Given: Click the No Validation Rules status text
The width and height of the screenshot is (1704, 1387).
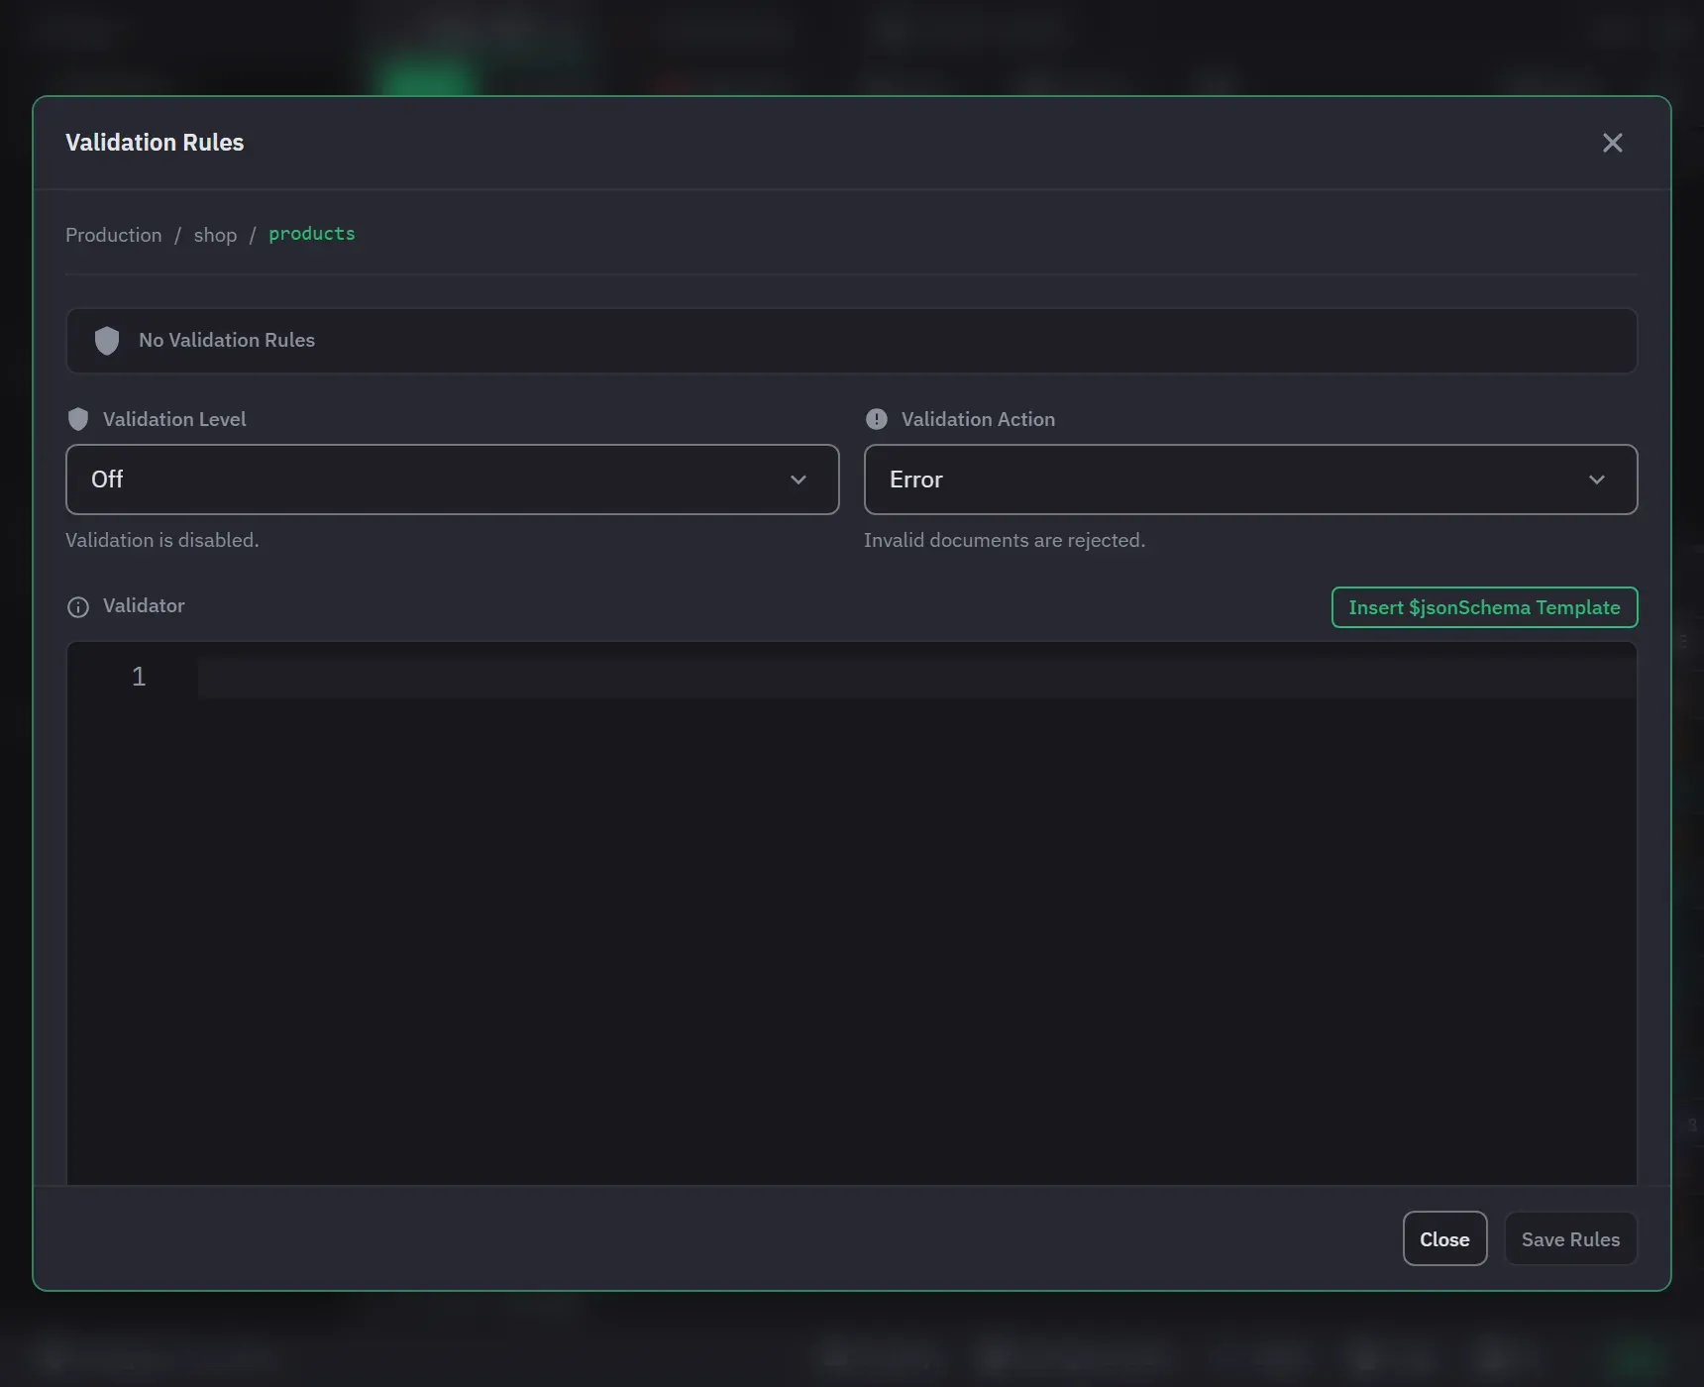Looking at the screenshot, I should tap(227, 340).
